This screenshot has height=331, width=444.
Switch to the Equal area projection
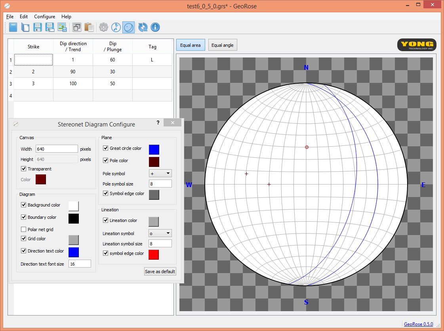191,45
